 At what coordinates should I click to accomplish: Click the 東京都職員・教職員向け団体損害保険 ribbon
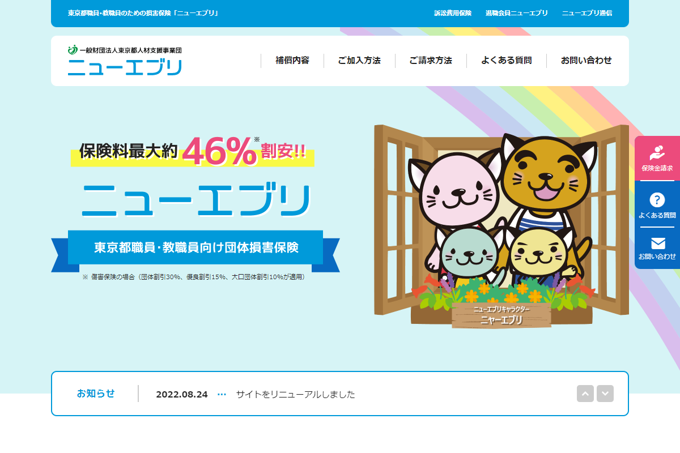(x=195, y=248)
